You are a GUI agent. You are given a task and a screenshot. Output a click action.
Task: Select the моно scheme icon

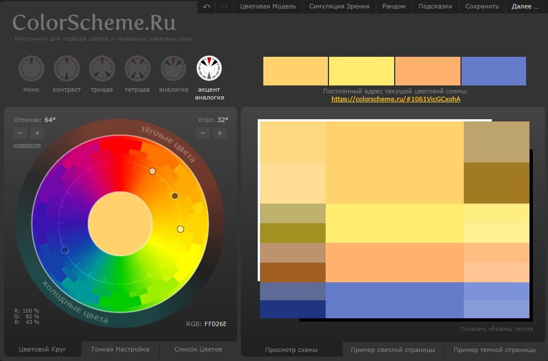tap(31, 69)
